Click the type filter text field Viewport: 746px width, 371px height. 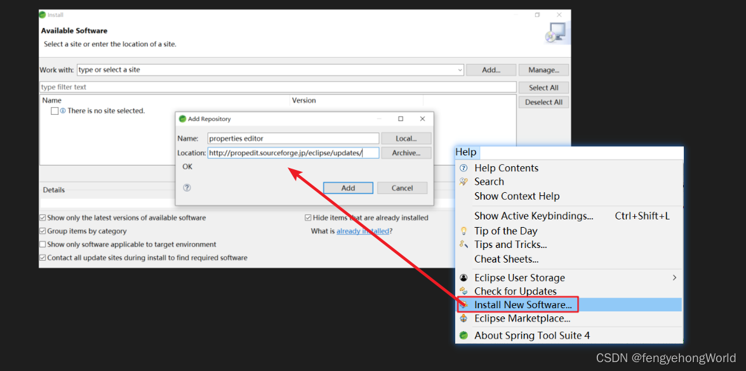point(278,87)
